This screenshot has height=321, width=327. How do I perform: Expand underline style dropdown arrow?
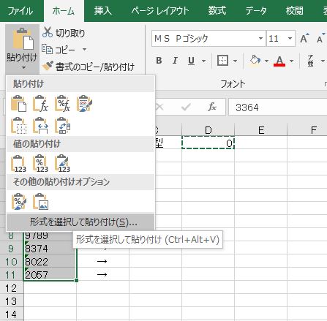[203, 61]
